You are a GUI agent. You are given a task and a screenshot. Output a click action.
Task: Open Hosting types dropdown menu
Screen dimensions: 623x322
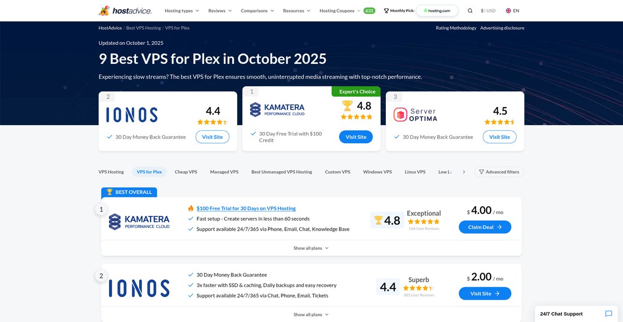181,10
